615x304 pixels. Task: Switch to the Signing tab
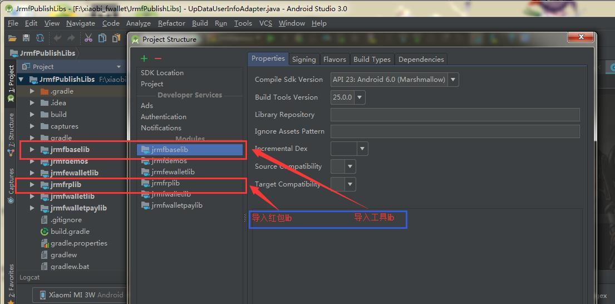(304, 59)
